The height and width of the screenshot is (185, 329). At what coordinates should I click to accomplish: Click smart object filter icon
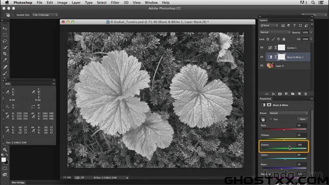(x=306, y=25)
